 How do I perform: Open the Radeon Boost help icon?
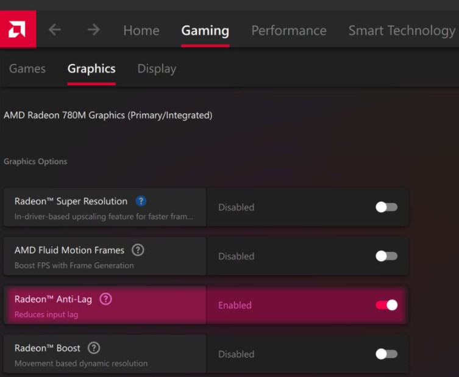pyautogui.click(x=94, y=348)
